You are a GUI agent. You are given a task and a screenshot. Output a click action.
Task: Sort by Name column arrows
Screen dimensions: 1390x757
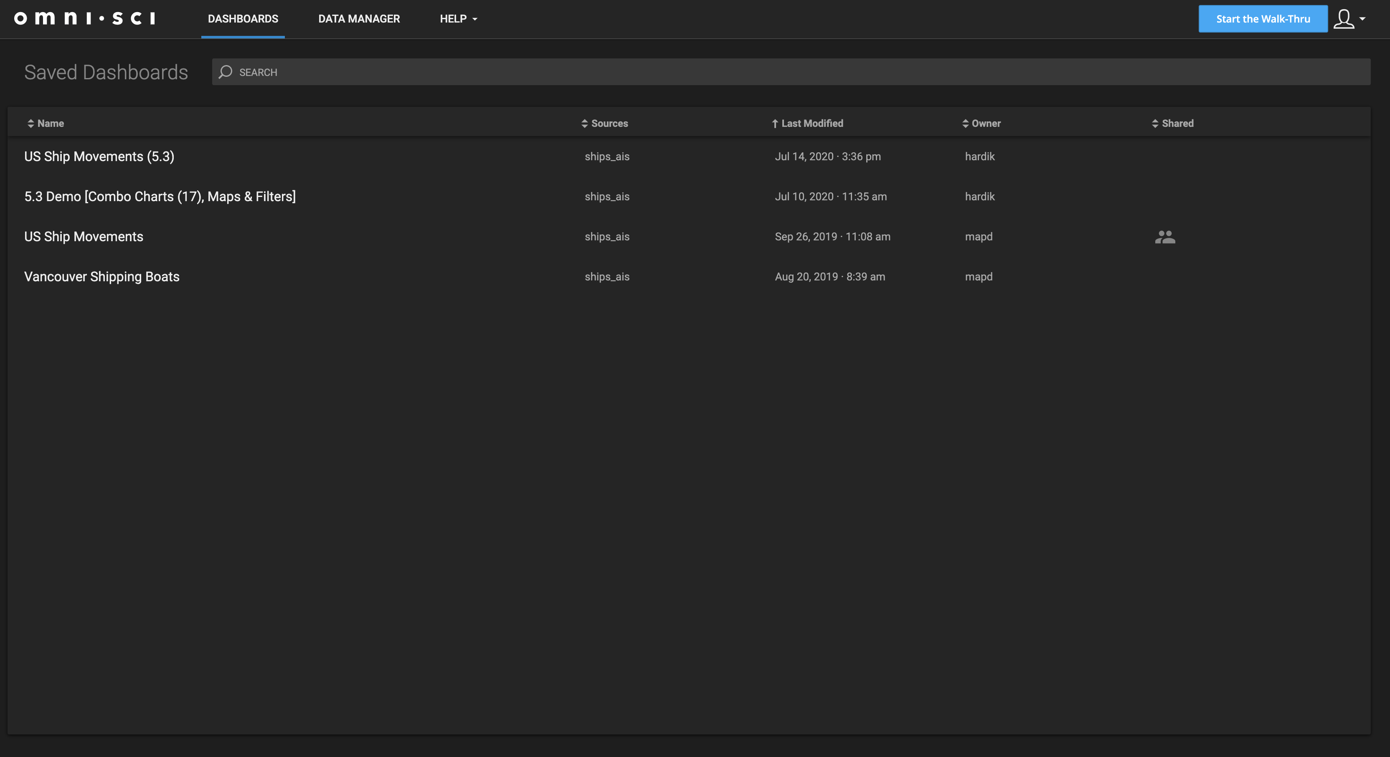[31, 124]
